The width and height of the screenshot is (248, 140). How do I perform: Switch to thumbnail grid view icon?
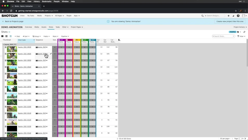point(6,36)
